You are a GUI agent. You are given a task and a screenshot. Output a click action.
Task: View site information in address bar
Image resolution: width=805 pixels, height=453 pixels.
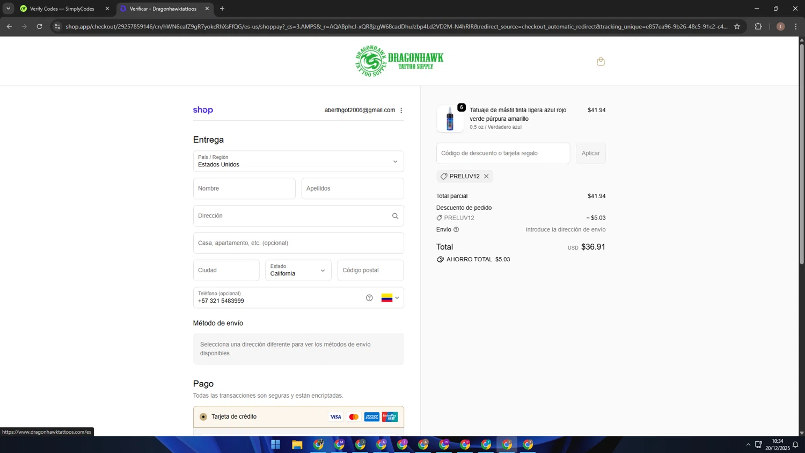pyautogui.click(x=57, y=26)
